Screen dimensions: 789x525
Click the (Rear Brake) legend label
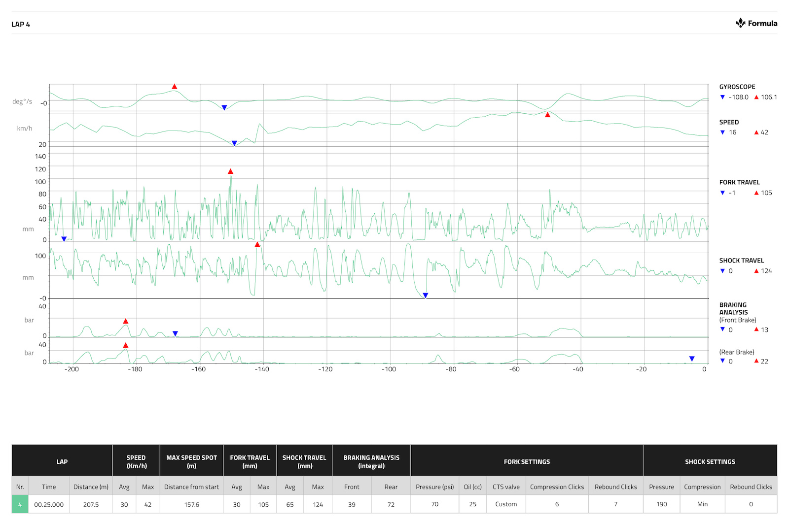(x=737, y=352)
